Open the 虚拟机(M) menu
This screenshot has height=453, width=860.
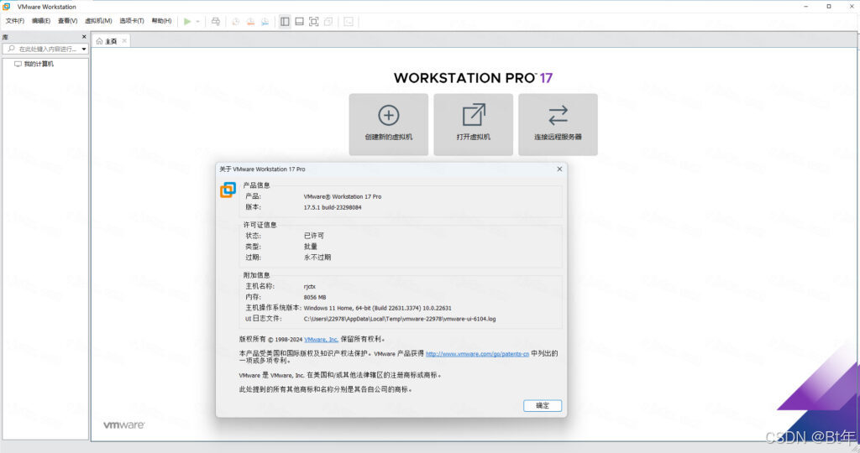click(x=98, y=21)
